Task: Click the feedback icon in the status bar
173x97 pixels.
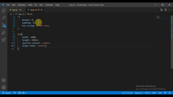Action: [165, 93]
